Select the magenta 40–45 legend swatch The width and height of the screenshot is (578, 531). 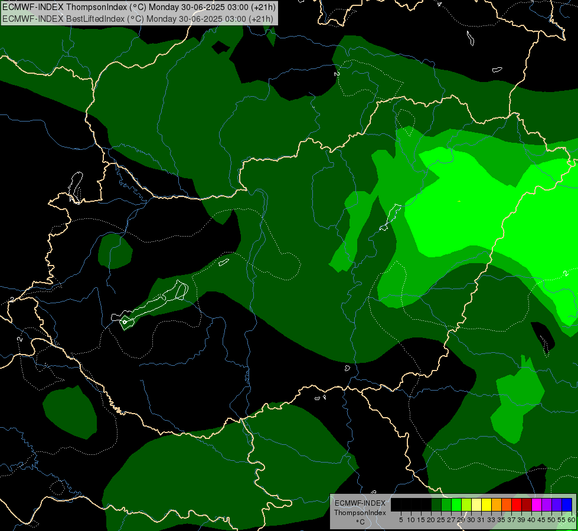(537, 505)
